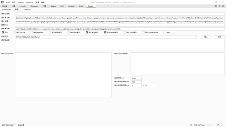Open the Repeater menu in menu bar
The width and height of the screenshot is (226, 127).
(x=30, y=2)
